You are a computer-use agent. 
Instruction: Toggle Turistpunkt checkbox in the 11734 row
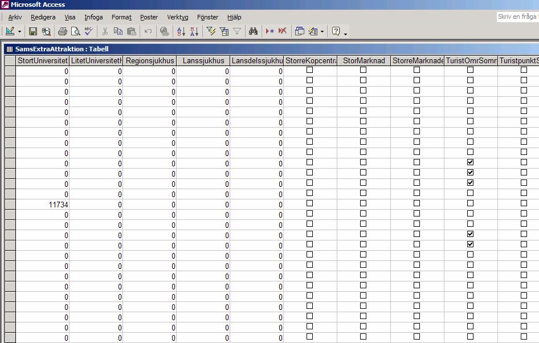click(524, 203)
